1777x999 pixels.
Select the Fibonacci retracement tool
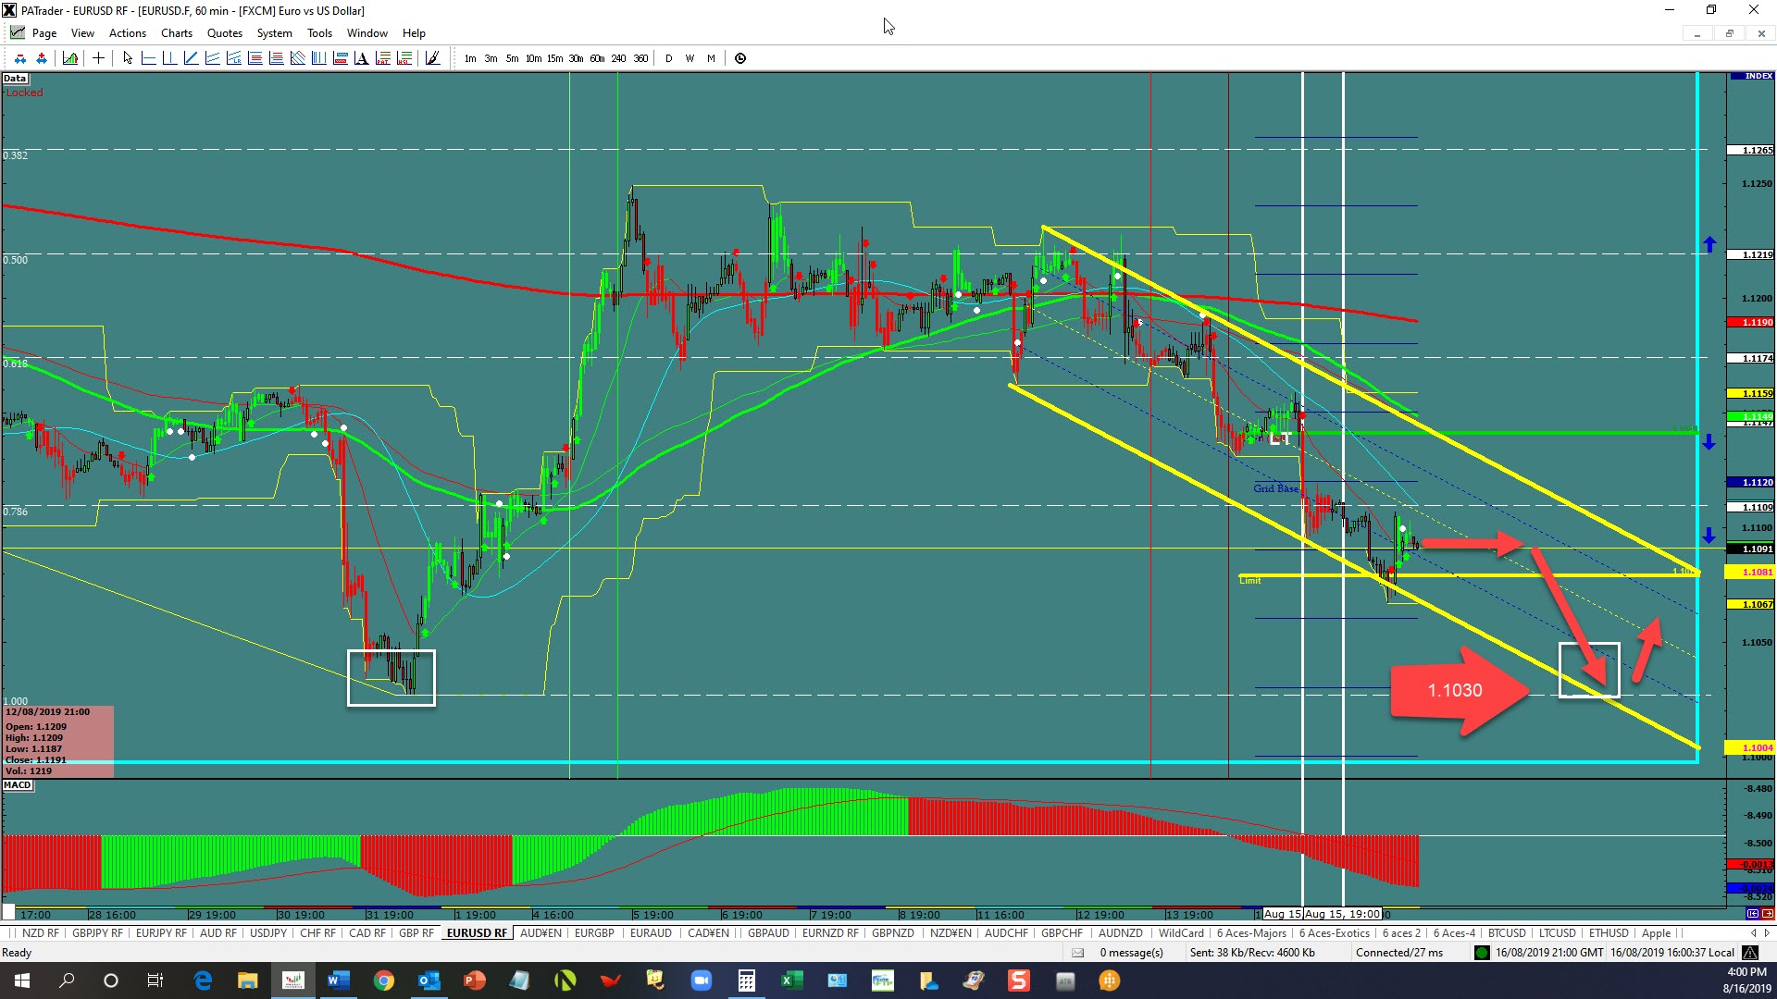click(255, 58)
